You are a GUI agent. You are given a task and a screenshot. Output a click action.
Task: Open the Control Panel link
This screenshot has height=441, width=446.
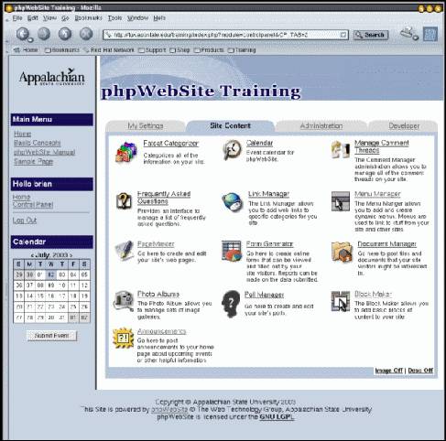pos(33,204)
